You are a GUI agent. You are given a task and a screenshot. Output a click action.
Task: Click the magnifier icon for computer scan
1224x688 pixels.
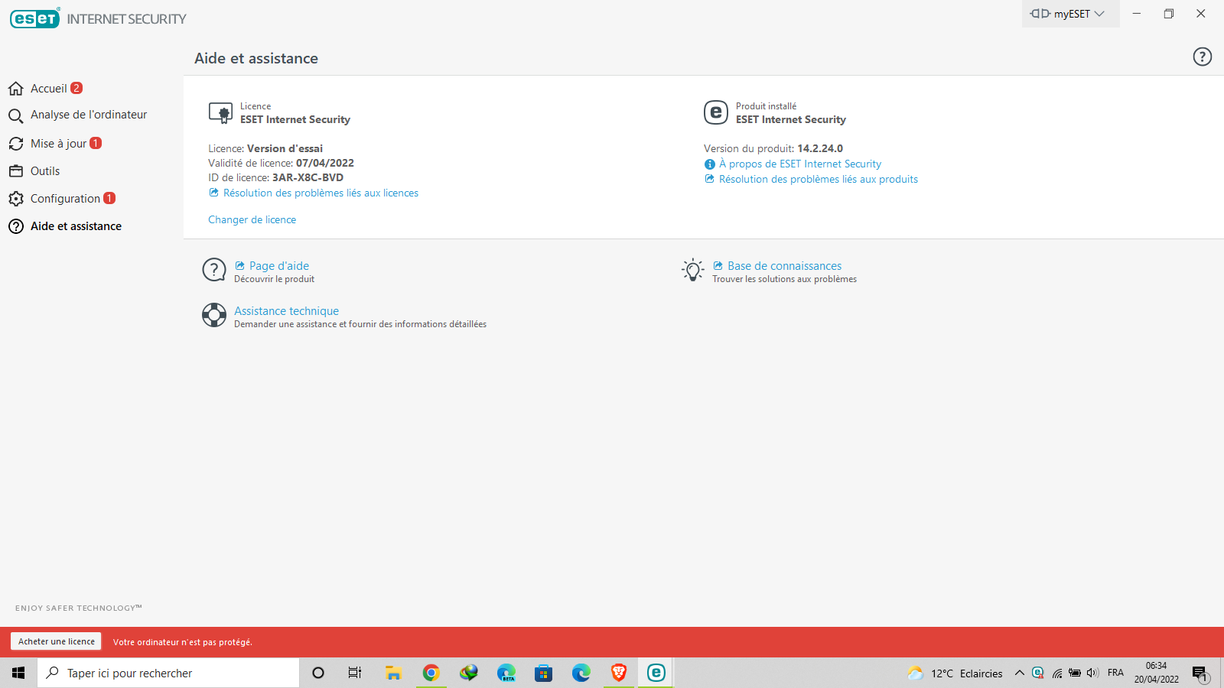coord(16,116)
